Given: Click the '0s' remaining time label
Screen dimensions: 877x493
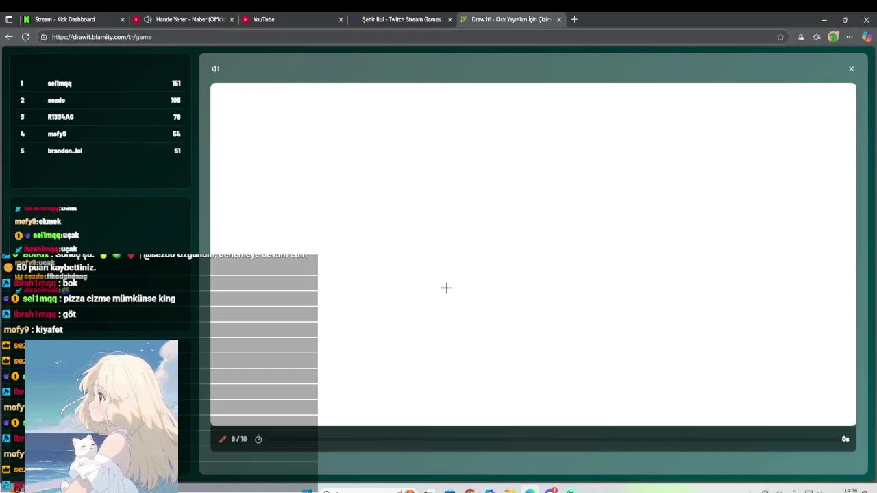Looking at the screenshot, I should coord(845,439).
